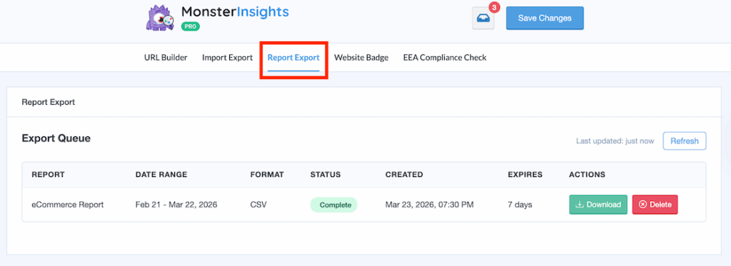This screenshot has height=266, width=731.
Task: Click the MonsterInsights monster logo
Action: [x=161, y=18]
